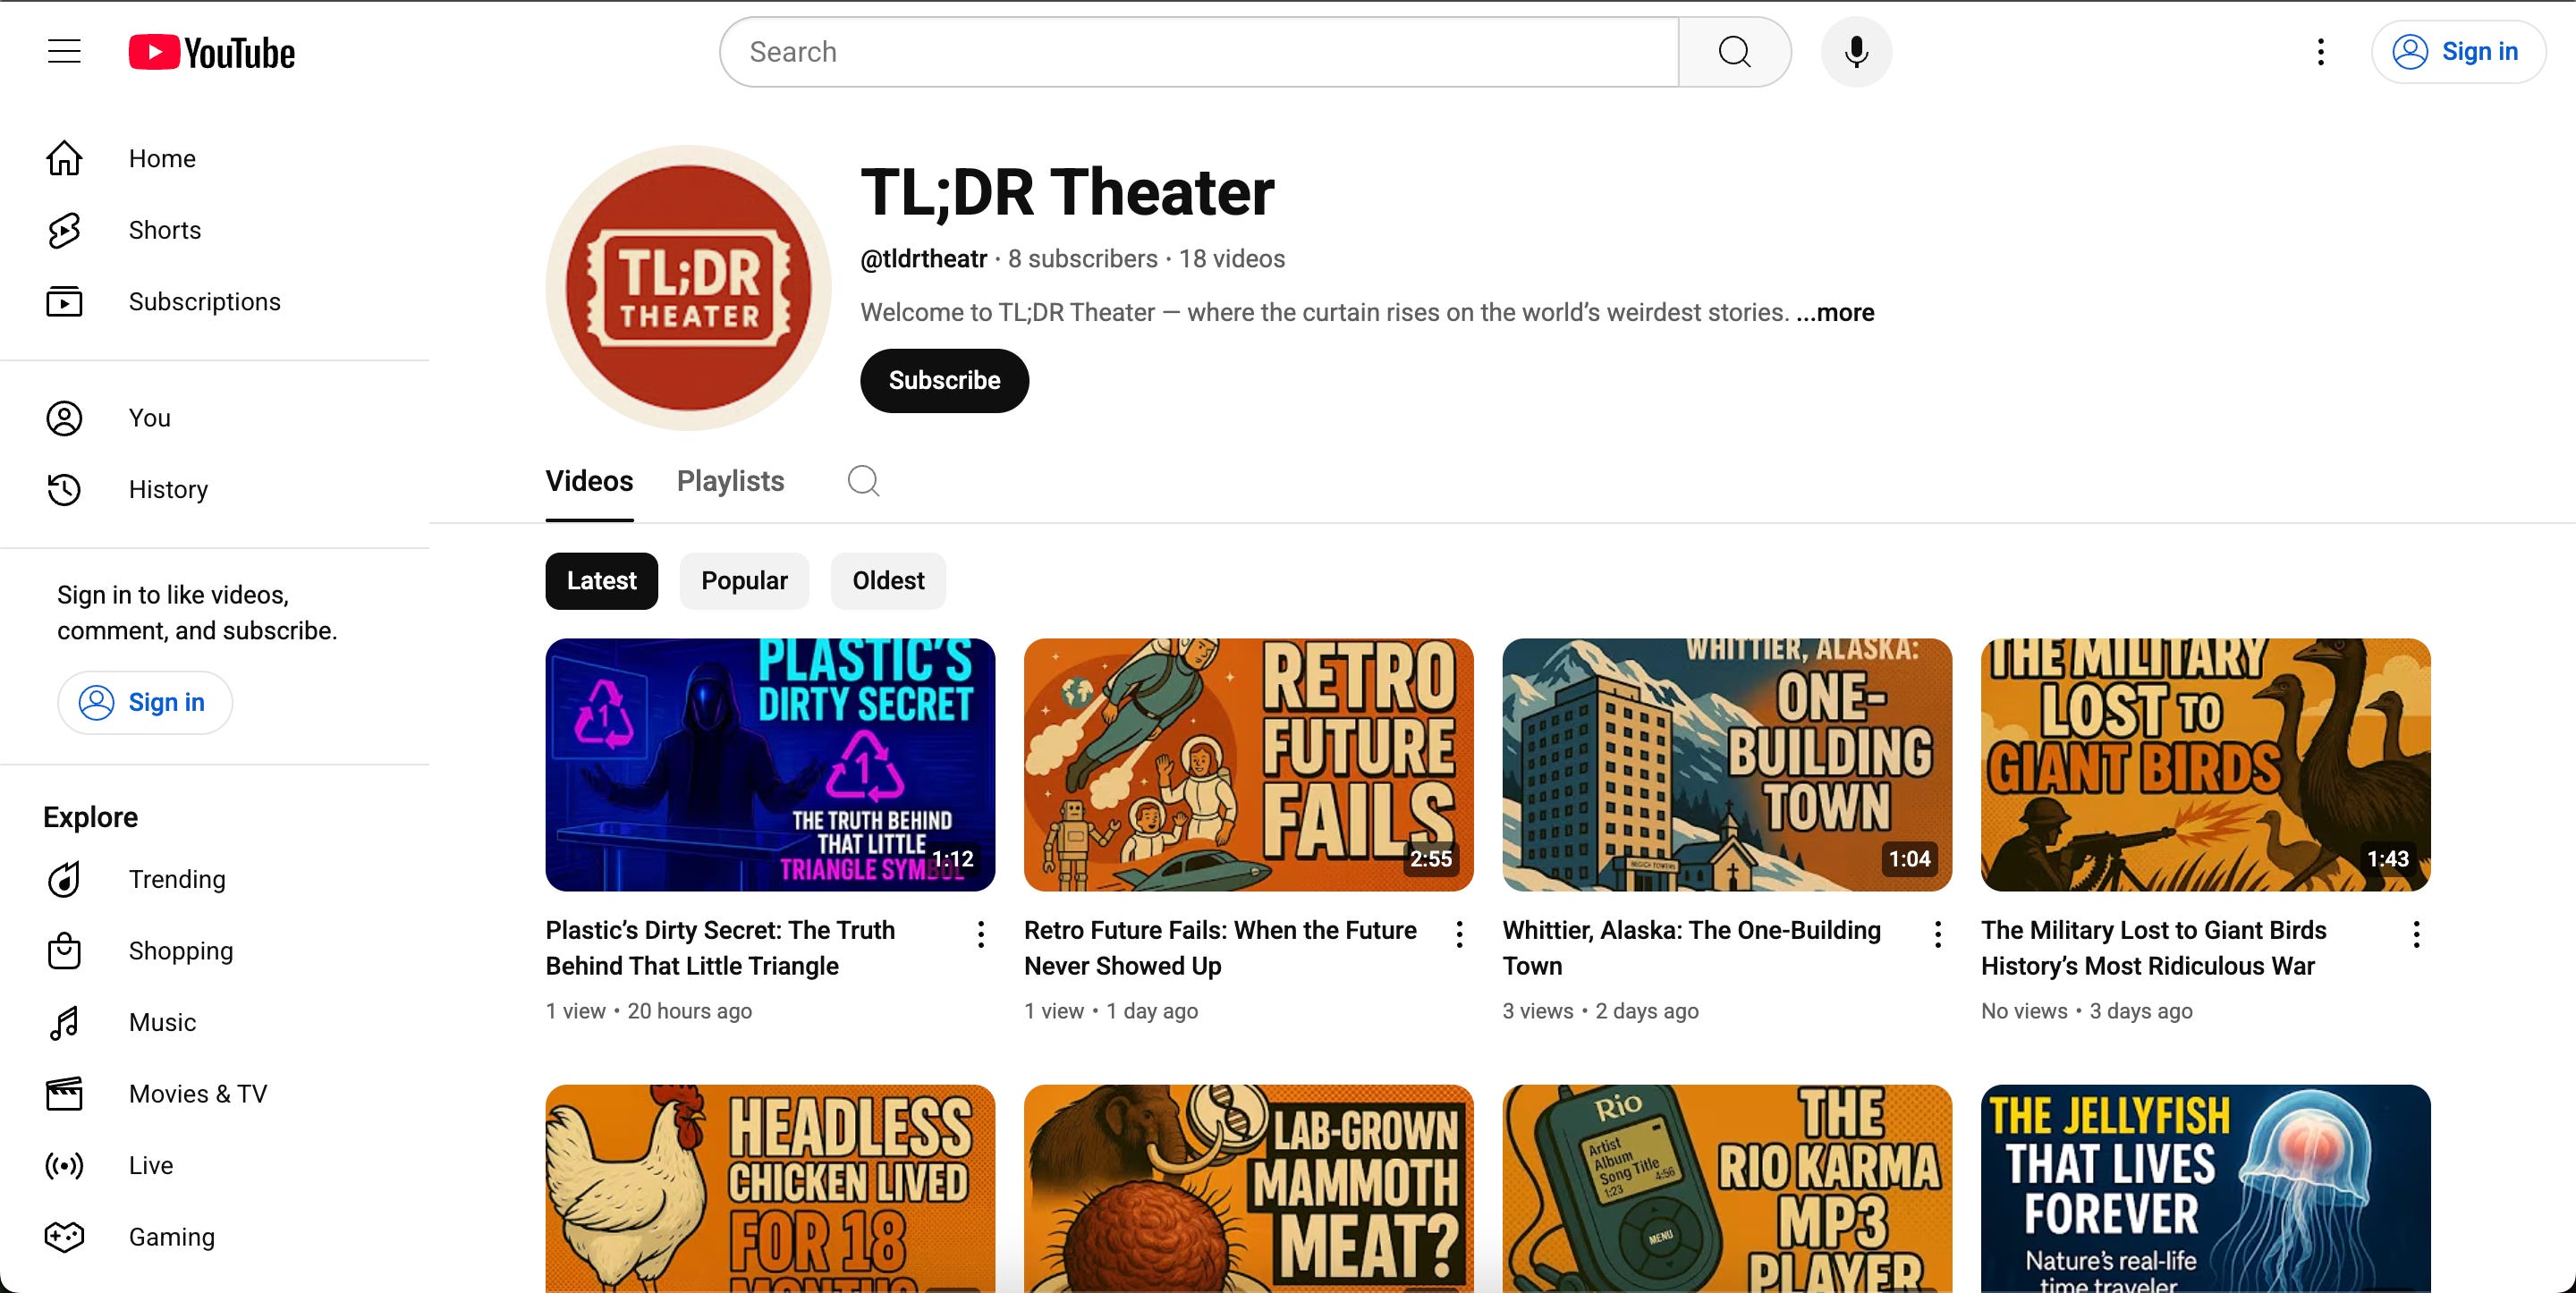This screenshot has width=2576, height=1293.
Task: Click the '8 subscribers' text
Action: pyautogui.click(x=1082, y=259)
